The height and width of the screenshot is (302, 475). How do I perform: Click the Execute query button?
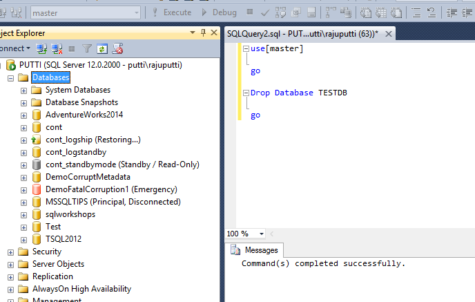pos(172,12)
